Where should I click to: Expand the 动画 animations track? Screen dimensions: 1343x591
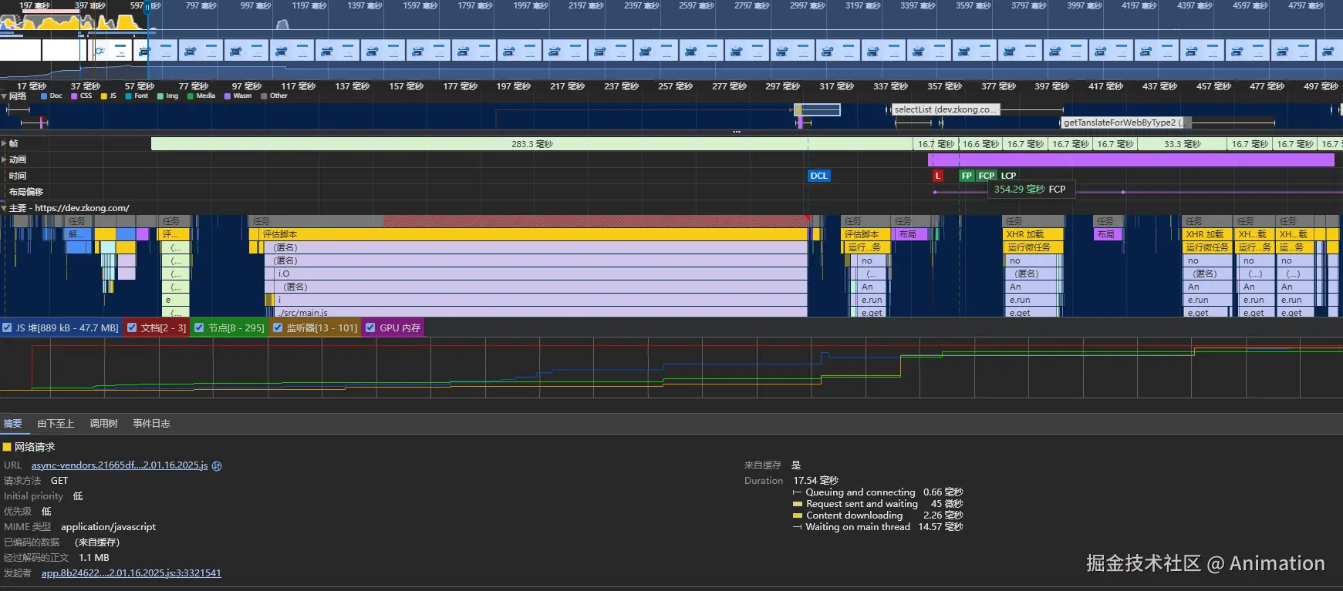pos(5,160)
